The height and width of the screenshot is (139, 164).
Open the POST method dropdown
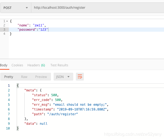coord(16,8)
